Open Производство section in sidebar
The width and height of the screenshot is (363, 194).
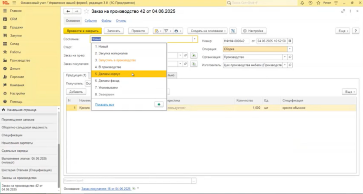point(20,60)
